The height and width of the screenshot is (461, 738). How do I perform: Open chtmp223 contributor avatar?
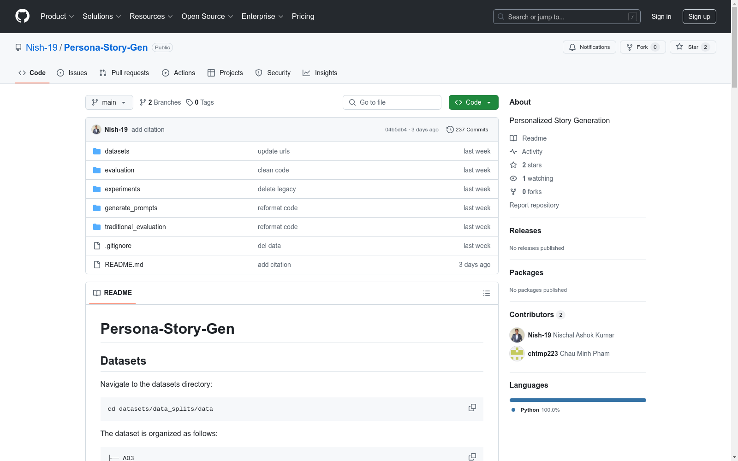click(x=517, y=354)
